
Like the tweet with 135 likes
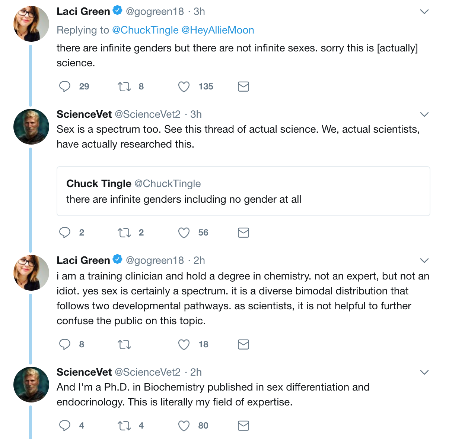(184, 86)
